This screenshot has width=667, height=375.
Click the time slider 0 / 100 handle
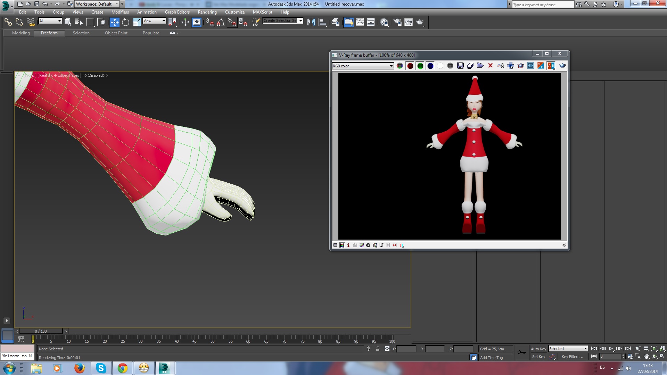pyautogui.click(x=41, y=331)
